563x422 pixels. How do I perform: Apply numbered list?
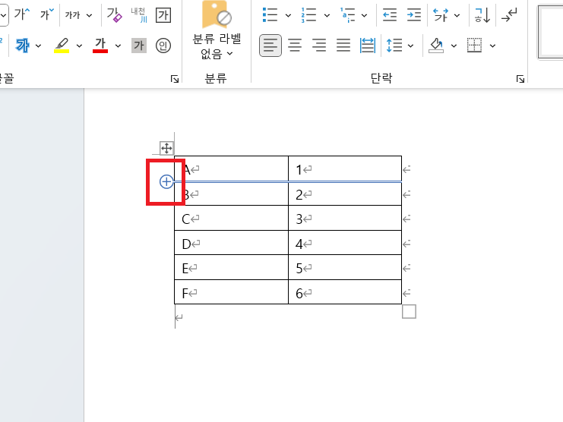[308, 15]
